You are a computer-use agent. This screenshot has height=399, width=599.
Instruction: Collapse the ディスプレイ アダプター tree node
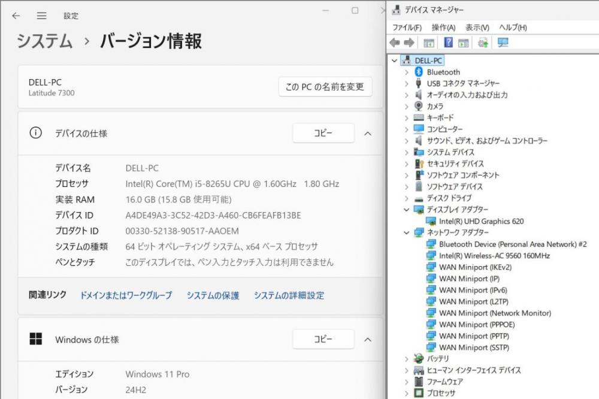407,210
